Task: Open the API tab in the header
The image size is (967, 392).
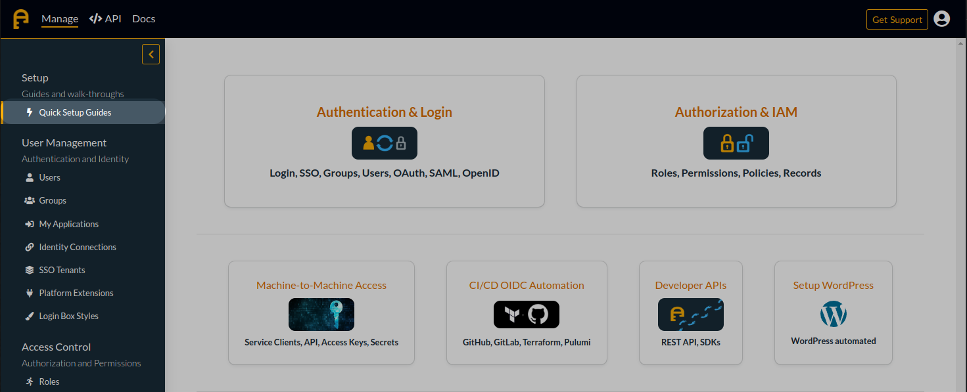Action: [x=105, y=19]
